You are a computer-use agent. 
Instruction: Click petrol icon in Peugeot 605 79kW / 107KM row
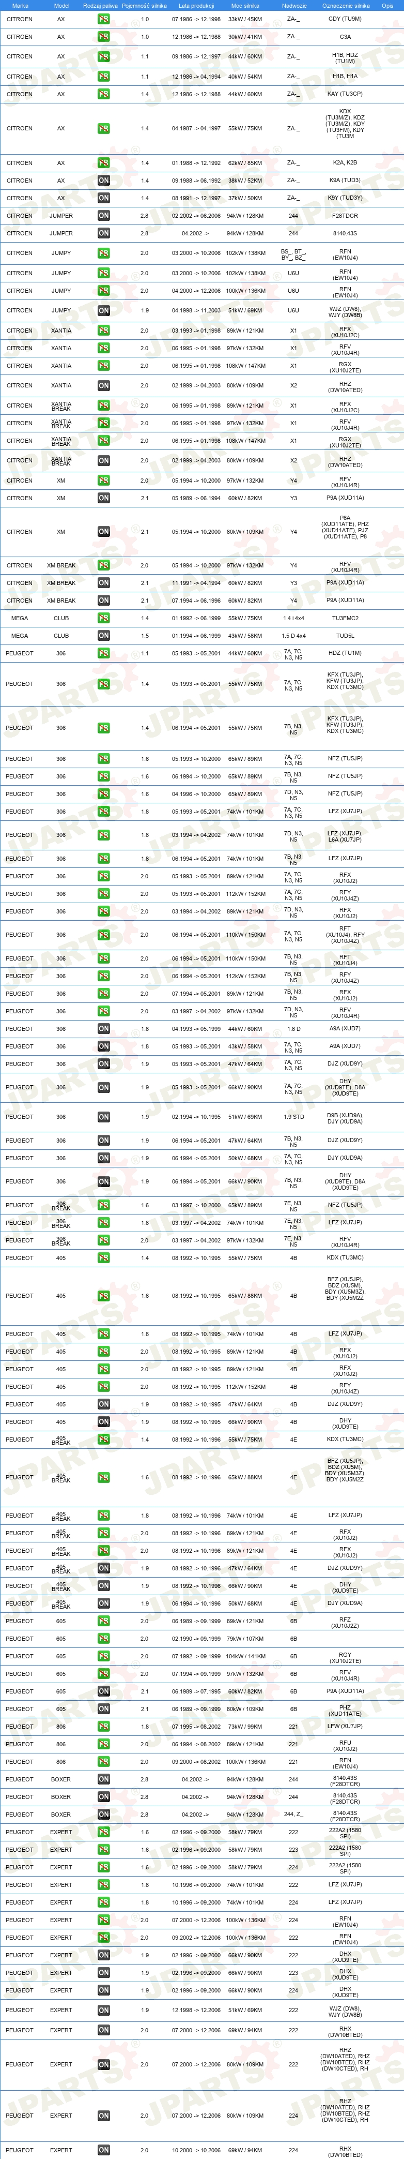pos(104,1639)
